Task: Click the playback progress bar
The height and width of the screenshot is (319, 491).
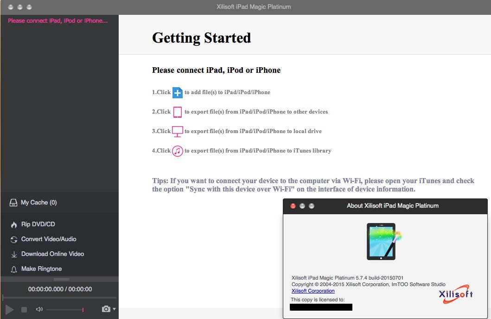Action: tap(59, 297)
